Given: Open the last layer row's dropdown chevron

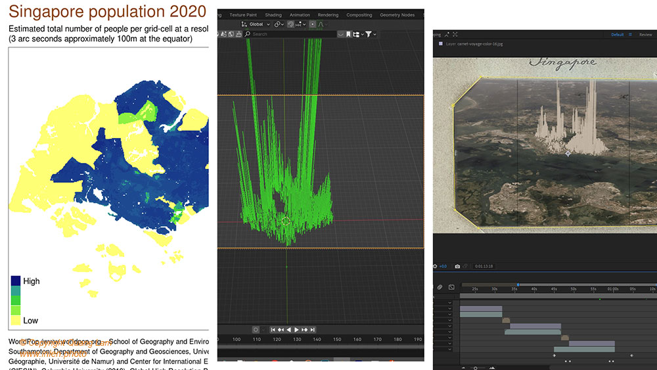Looking at the screenshot, I should pyautogui.click(x=449, y=349).
